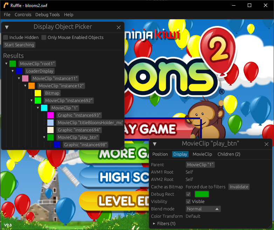274x230 pixels.
Task: Close the Display Object Picker window
Action: click(118, 27)
